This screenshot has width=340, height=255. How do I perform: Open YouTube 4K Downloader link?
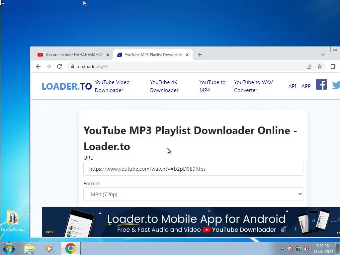tap(164, 86)
